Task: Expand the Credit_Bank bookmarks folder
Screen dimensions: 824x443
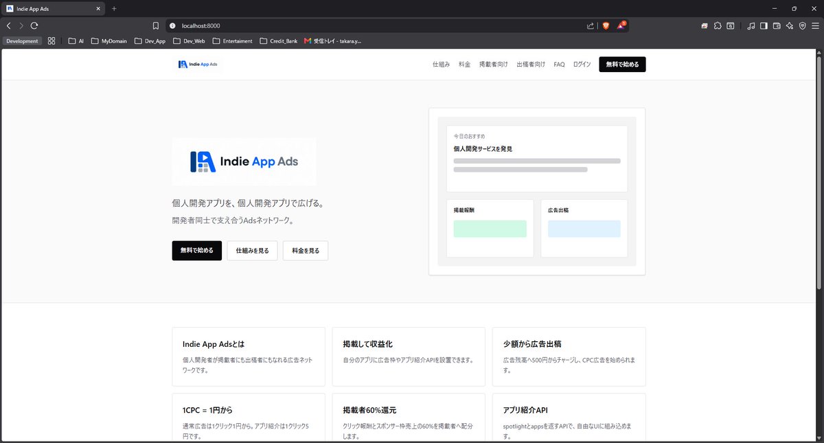Action: click(279, 41)
